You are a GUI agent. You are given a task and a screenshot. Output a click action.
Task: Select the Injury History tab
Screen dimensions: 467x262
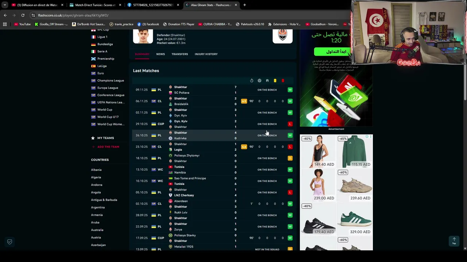tap(206, 54)
